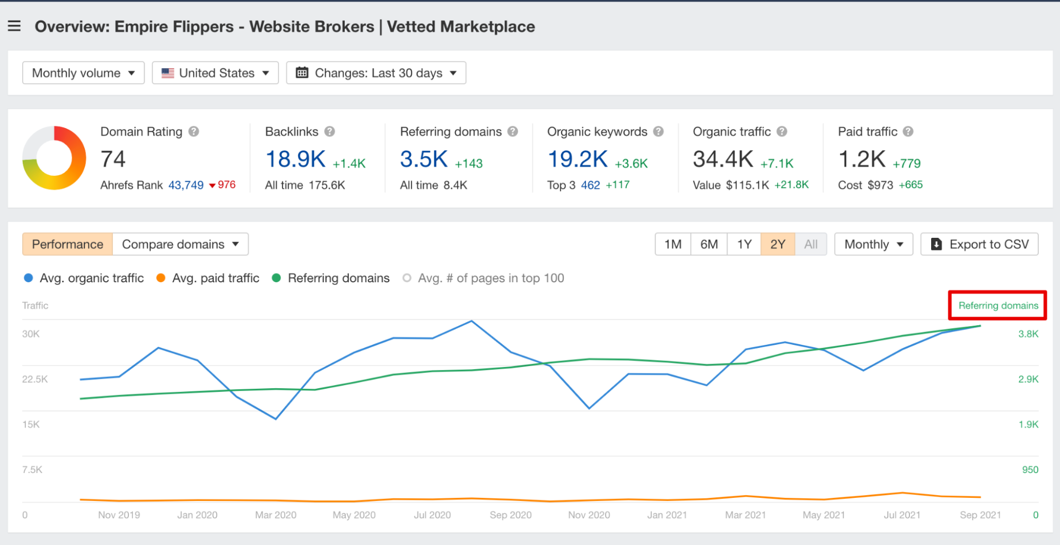Open the United States country dropdown
1060x545 pixels.
point(215,73)
